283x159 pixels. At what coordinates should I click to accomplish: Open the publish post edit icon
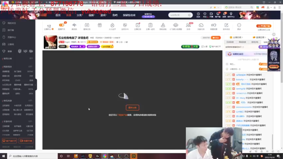tap(226, 25)
